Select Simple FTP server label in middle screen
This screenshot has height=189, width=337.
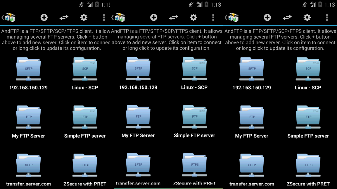(194, 136)
